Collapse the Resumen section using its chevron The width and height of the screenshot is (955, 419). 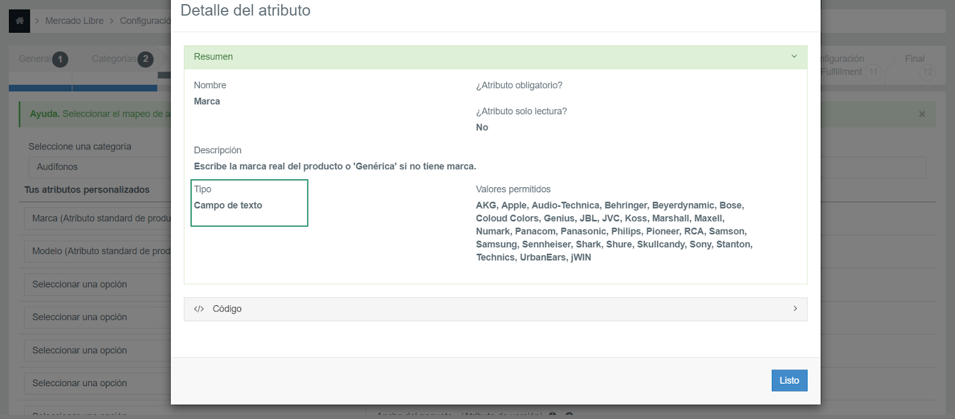coord(794,57)
